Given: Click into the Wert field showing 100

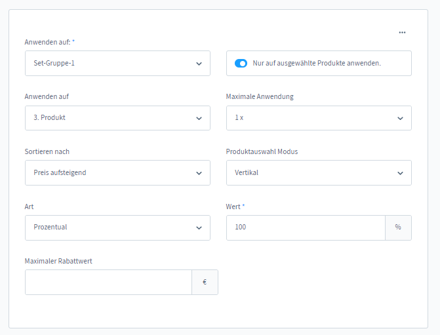Looking at the screenshot, I should 305,227.
